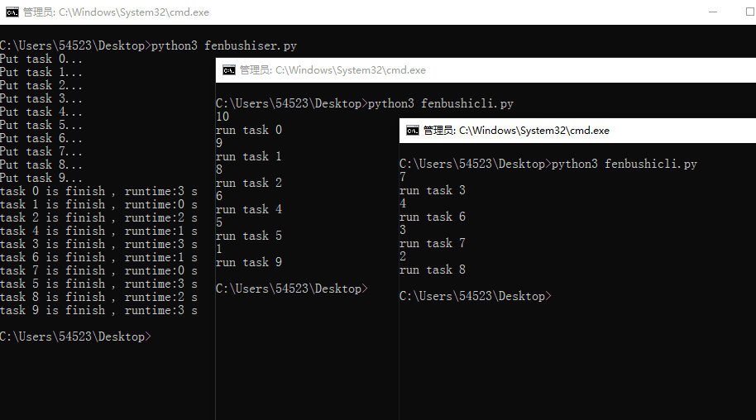756x420 pixels.
Task: Click the "Put task 0..." output line
Action: click(41, 59)
